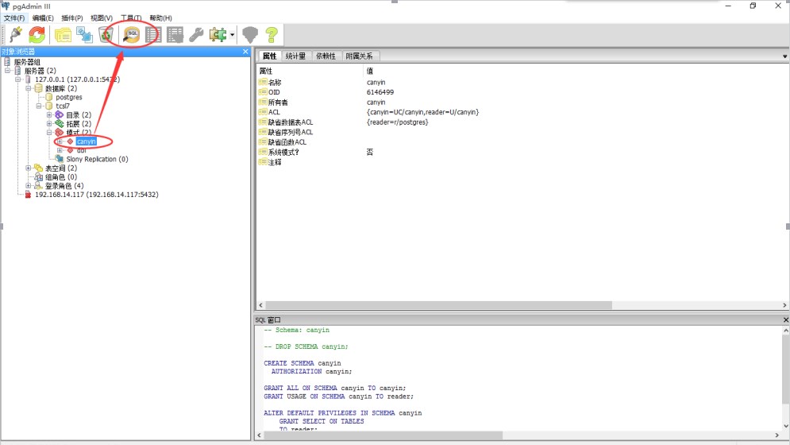Open the 插件(P) menu
Screen dimensions: 790x445
tap(72, 18)
